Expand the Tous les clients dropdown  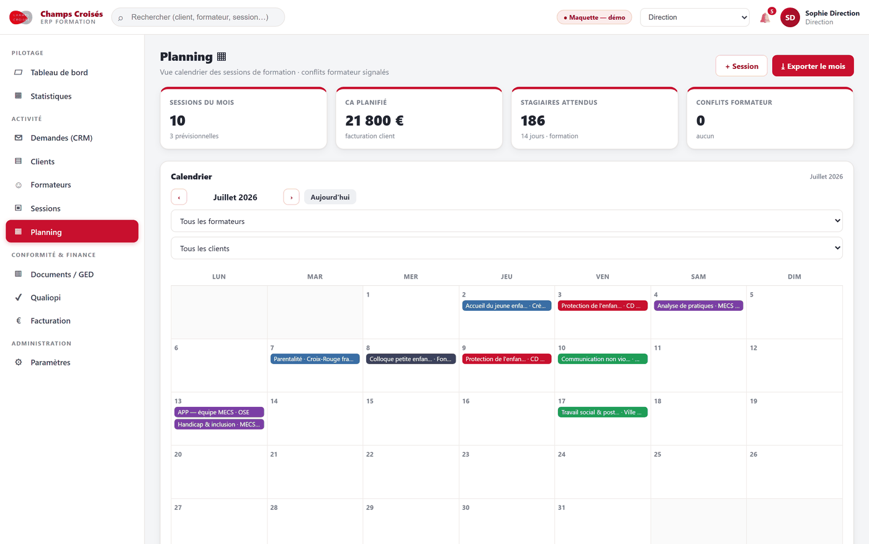507,248
